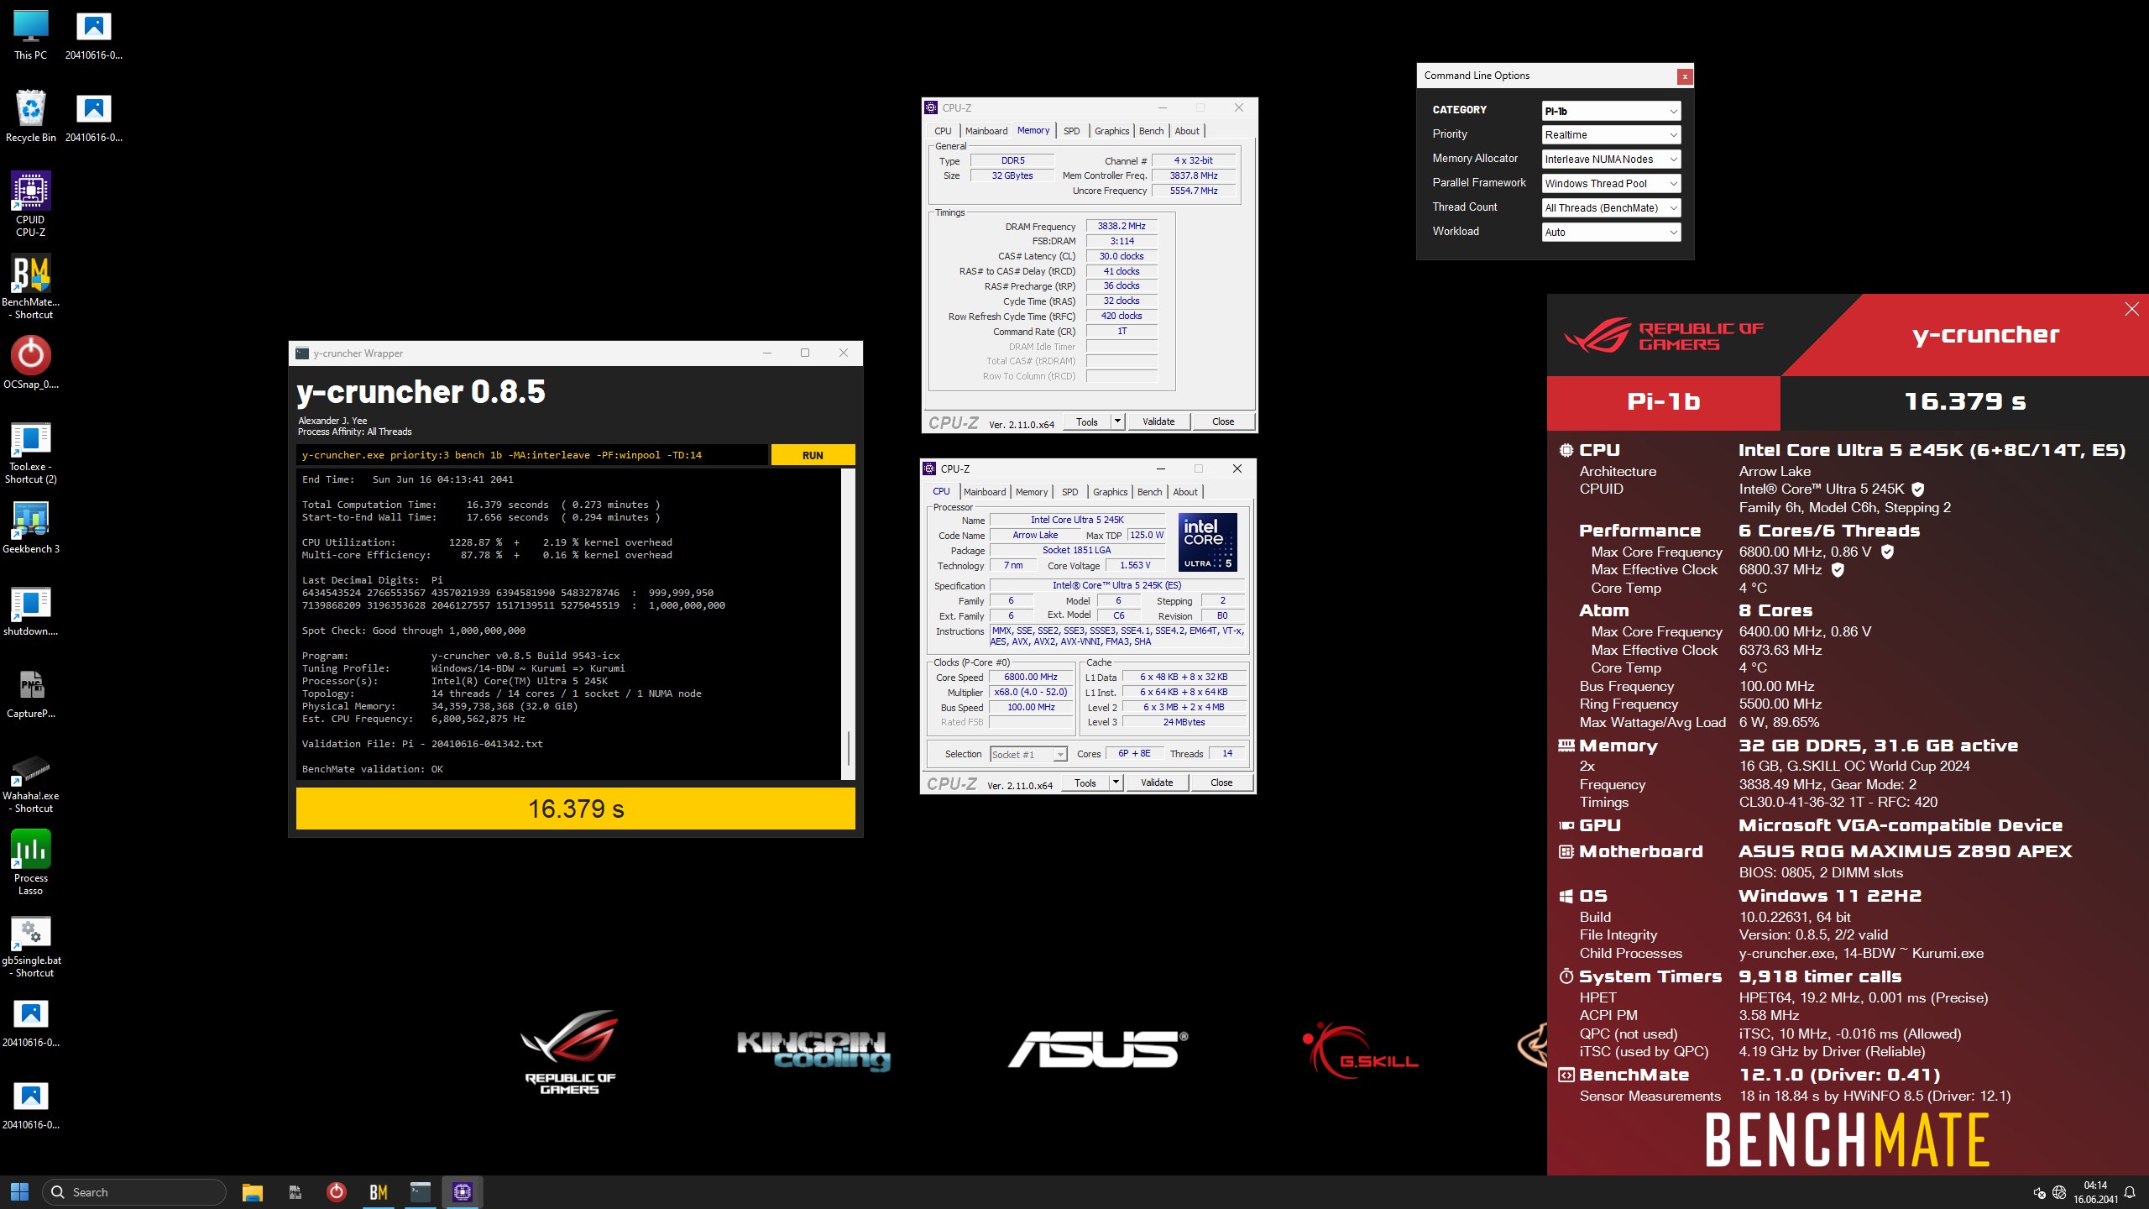This screenshot has height=1209, width=2149.
Task: Click the BenchMate BM taskbar icon
Action: (379, 1191)
